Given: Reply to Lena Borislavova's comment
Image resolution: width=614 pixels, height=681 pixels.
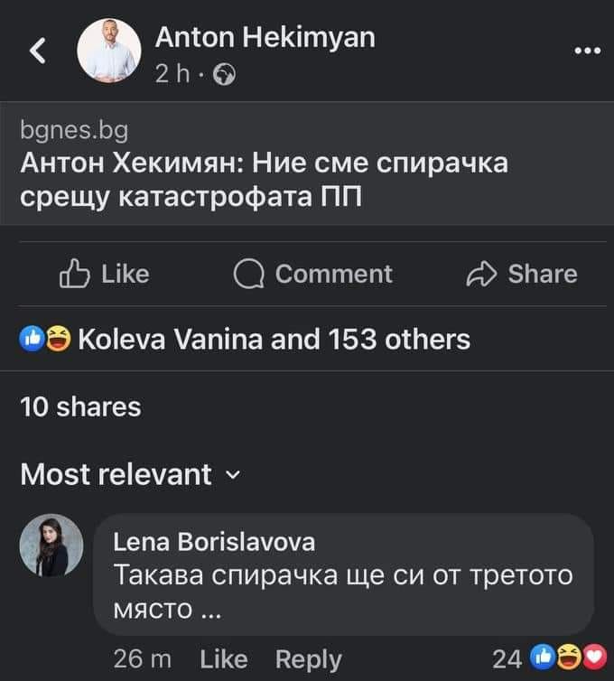Looking at the screenshot, I should [308, 660].
